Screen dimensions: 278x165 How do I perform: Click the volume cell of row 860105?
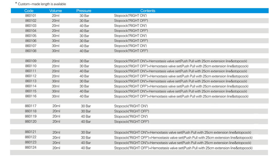[x=56, y=36]
